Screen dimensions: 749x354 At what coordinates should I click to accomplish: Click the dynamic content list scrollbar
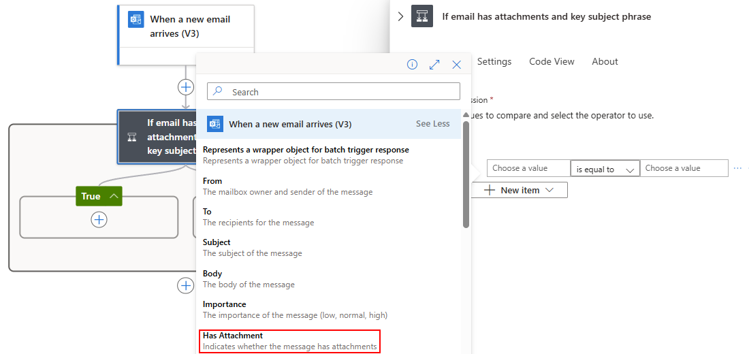click(466, 174)
